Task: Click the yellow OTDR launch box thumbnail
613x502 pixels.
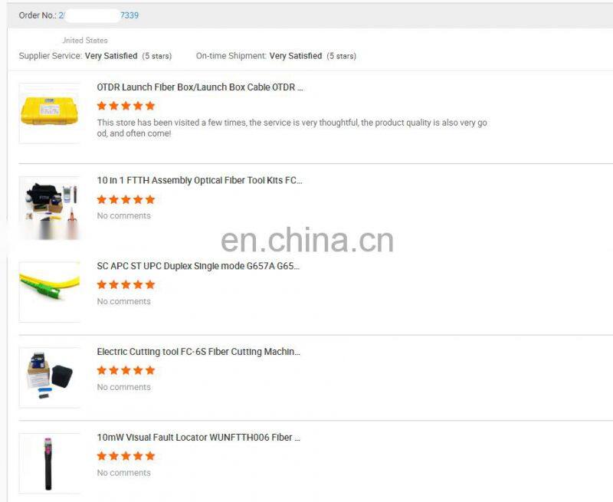Action: pyautogui.click(x=50, y=113)
